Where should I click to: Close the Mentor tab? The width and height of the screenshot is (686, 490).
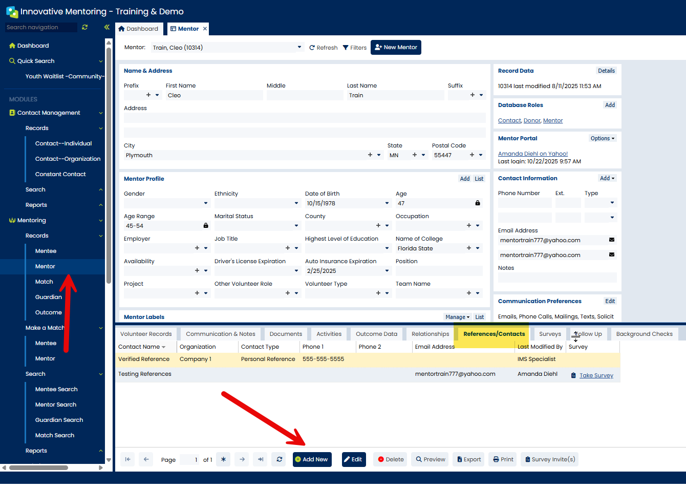coord(205,29)
